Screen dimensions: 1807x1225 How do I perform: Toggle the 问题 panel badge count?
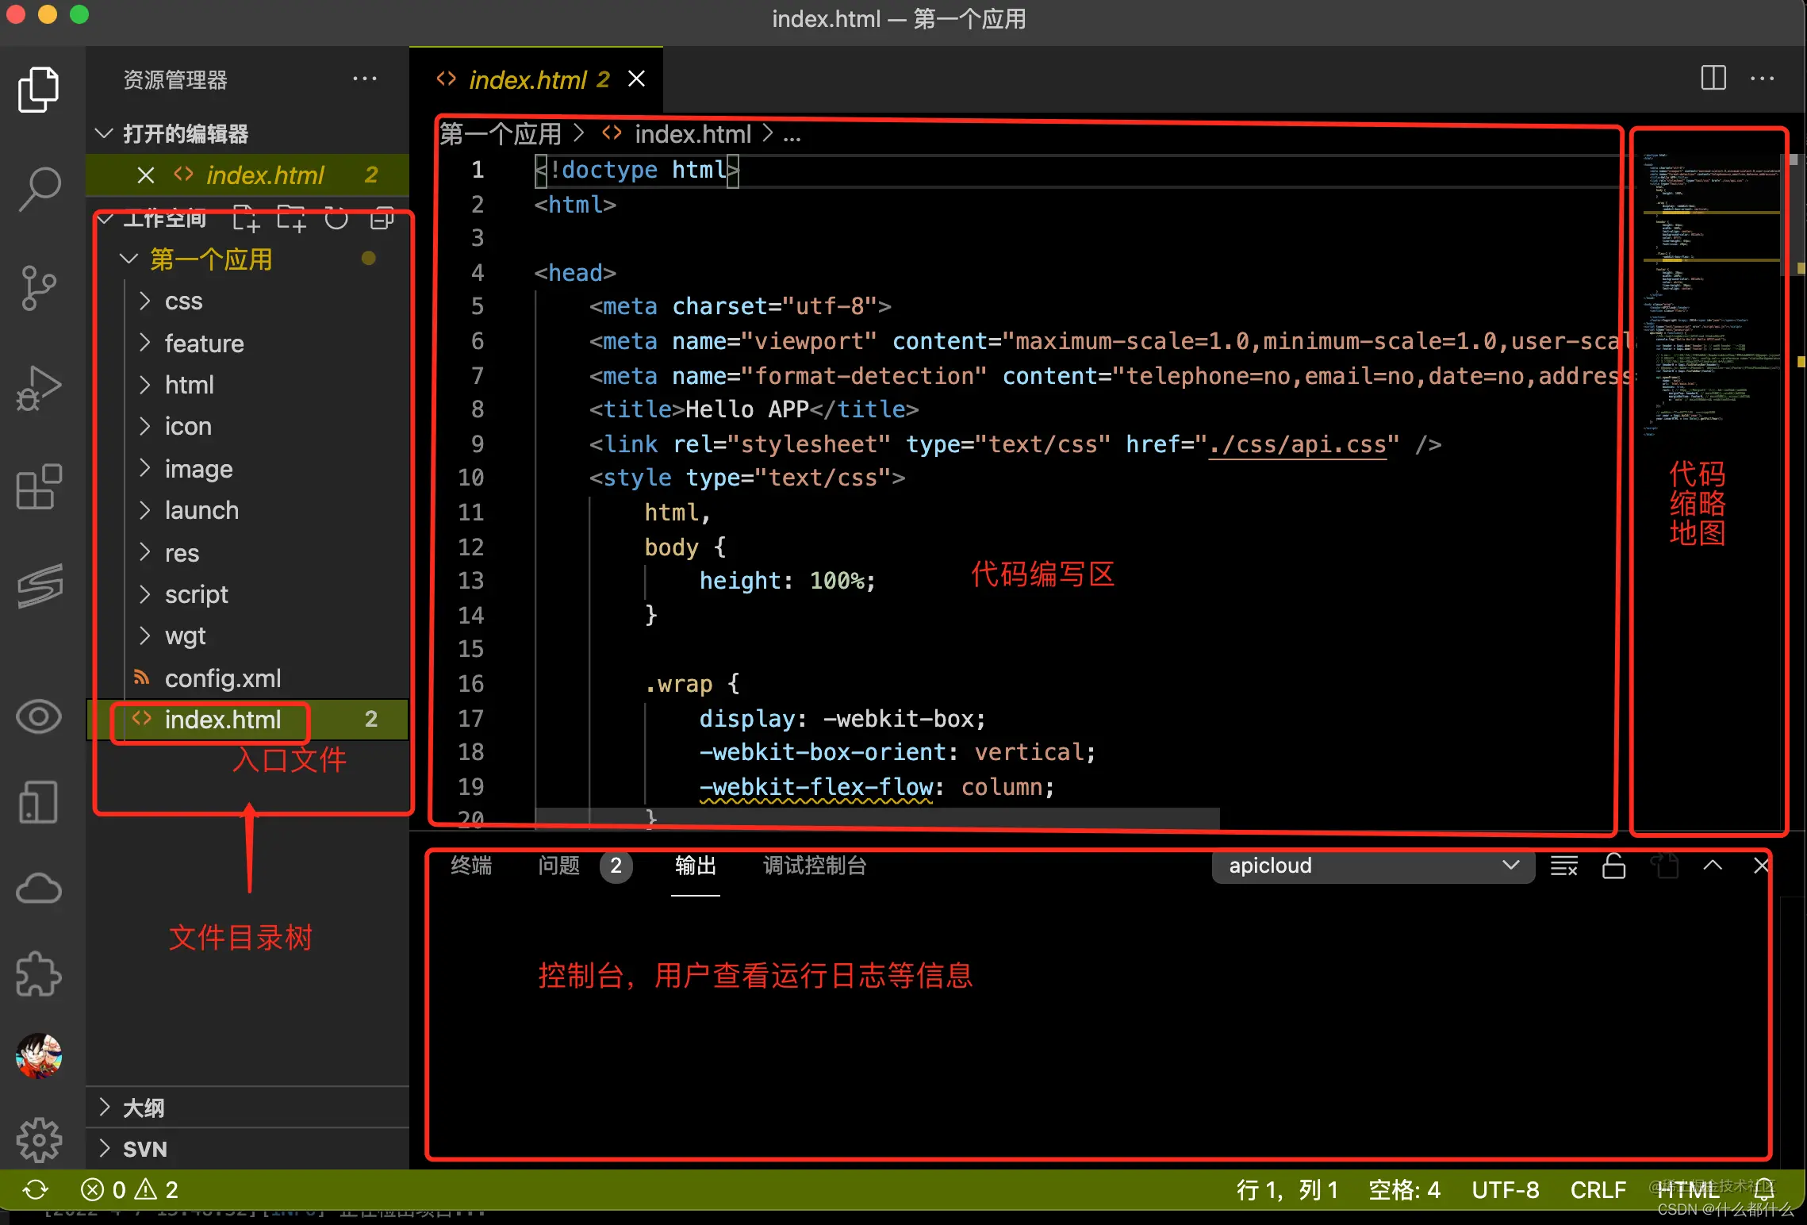(614, 866)
